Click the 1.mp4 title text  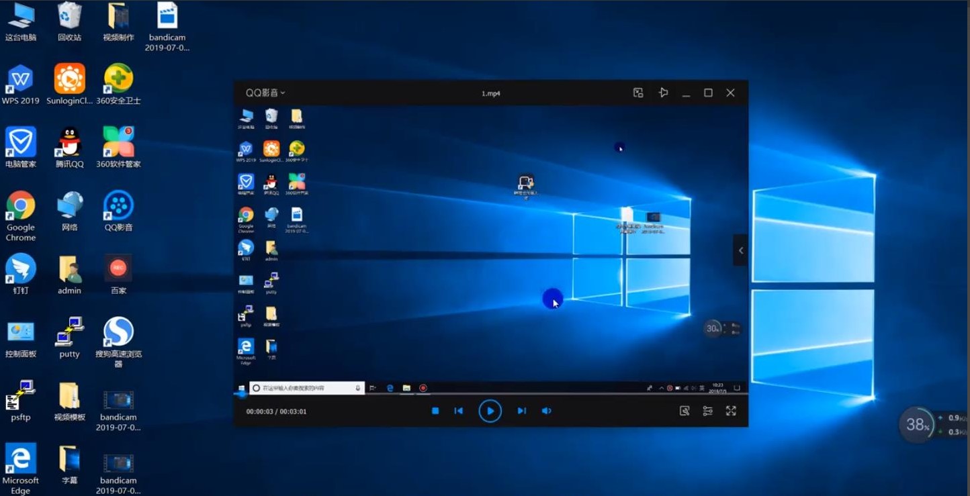pos(491,93)
